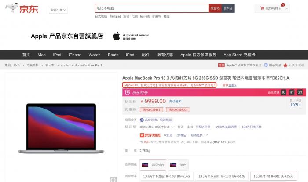The image size is (308, 182).
Task: Open the 配件 accessories tab
Action: 146,55
